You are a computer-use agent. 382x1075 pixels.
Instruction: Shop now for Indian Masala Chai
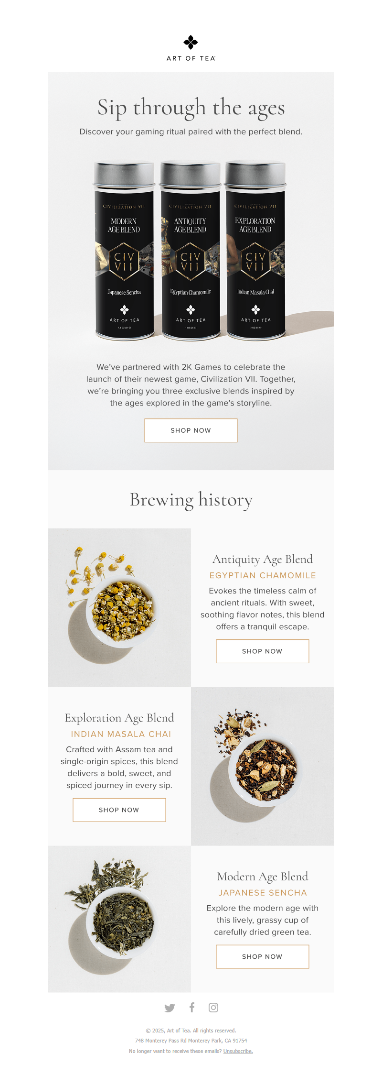pos(119,810)
